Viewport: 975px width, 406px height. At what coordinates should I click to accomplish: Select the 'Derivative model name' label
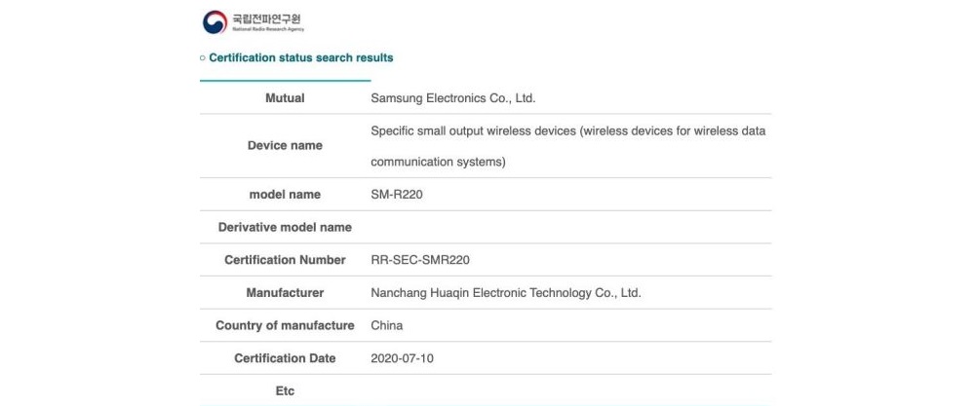(x=285, y=228)
